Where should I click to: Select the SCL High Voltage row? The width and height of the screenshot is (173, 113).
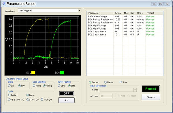click(x=125, y=29)
